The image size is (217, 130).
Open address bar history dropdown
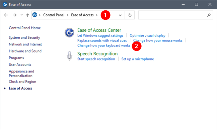click(120, 15)
